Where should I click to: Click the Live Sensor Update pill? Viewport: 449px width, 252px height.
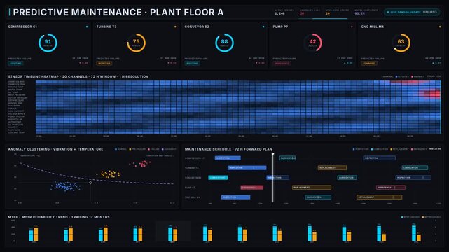pos(412,12)
